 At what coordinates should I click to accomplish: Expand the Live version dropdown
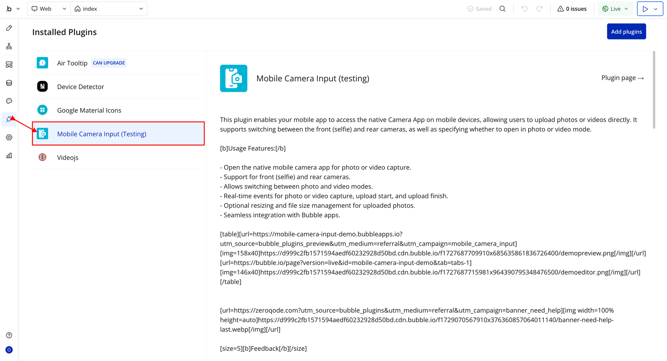click(615, 9)
